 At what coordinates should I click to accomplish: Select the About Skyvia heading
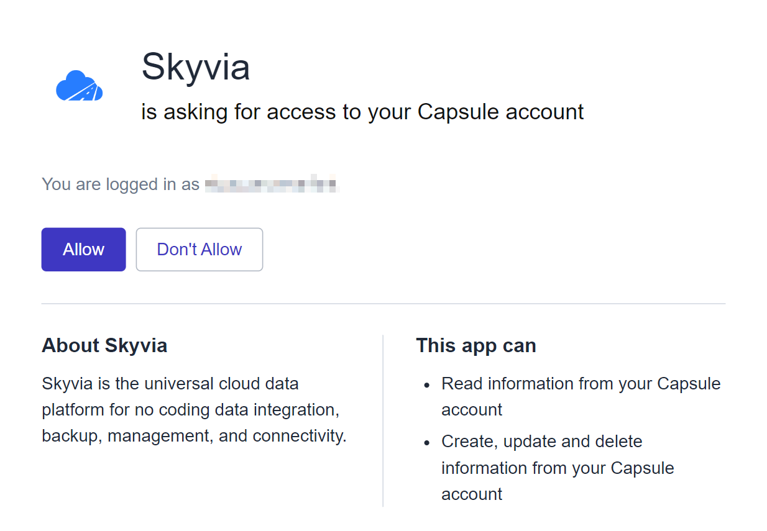pos(104,345)
